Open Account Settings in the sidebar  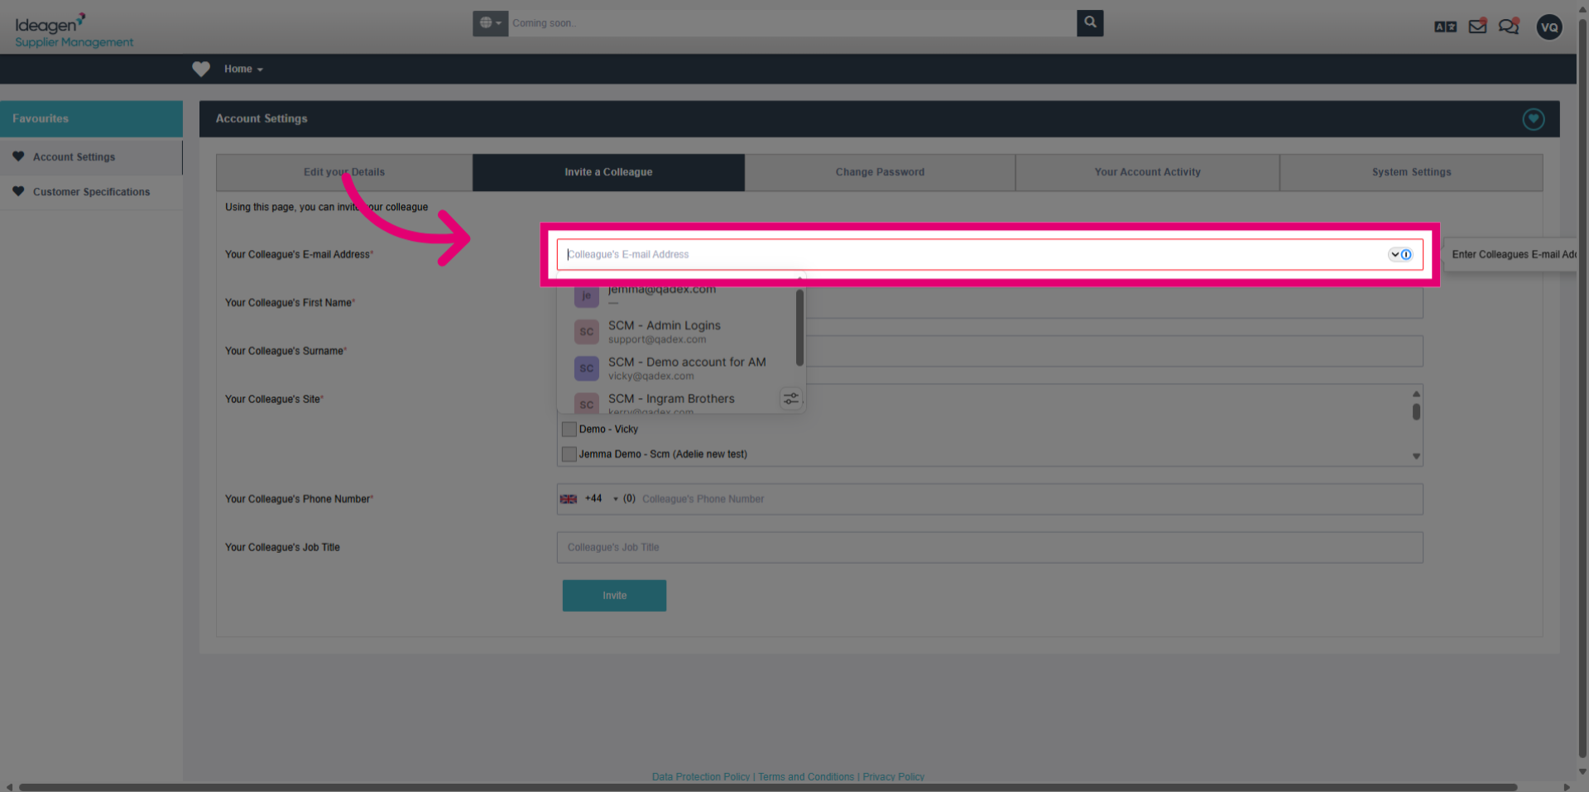74,156
